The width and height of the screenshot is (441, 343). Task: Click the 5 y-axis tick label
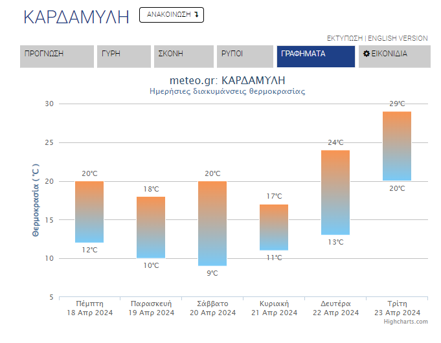pyautogui.click(x=51, y=297)
